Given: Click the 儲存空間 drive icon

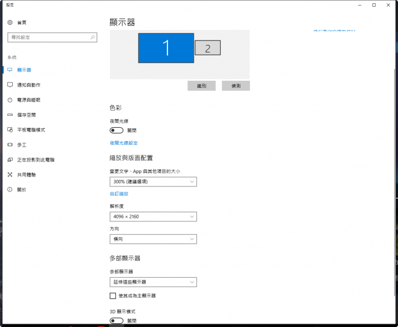Looking at the screenshot, I should pyautogui.click(x=10, y=115).
